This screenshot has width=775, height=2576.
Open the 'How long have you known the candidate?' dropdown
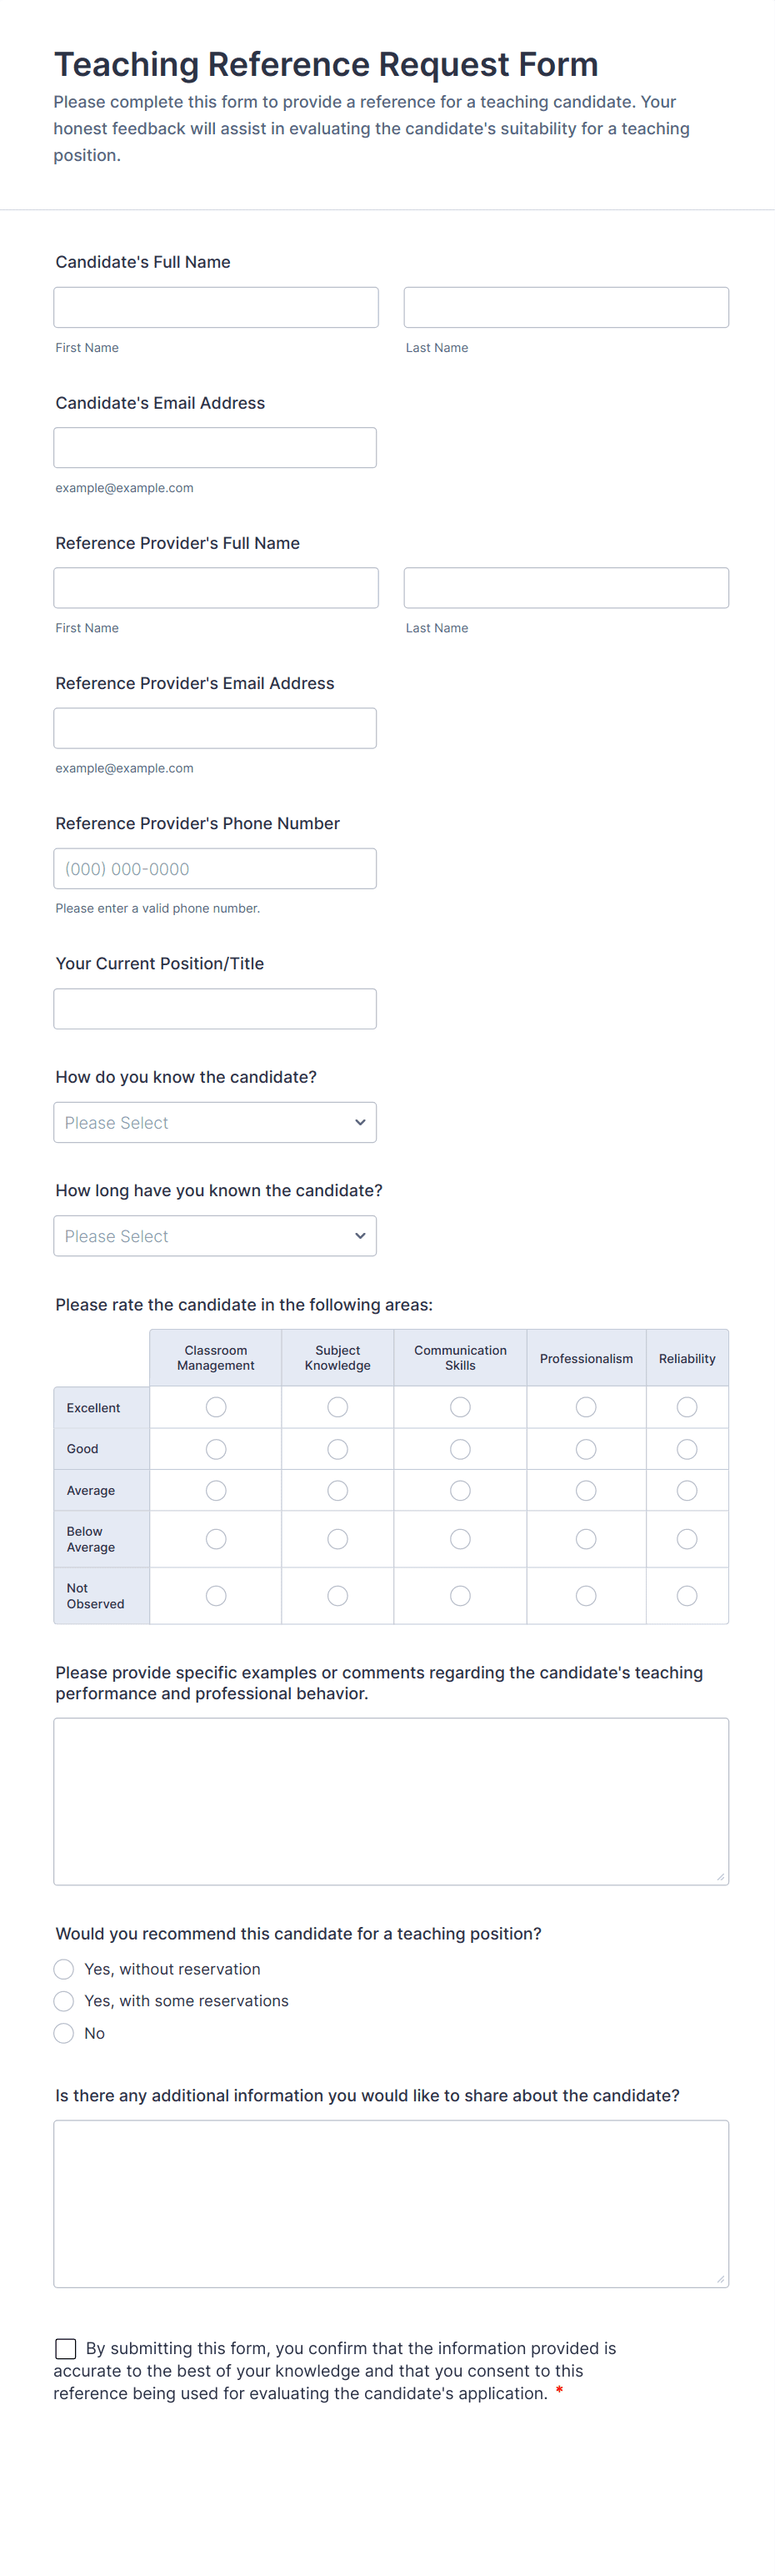pyautogui.click(x=215, y=1235)
